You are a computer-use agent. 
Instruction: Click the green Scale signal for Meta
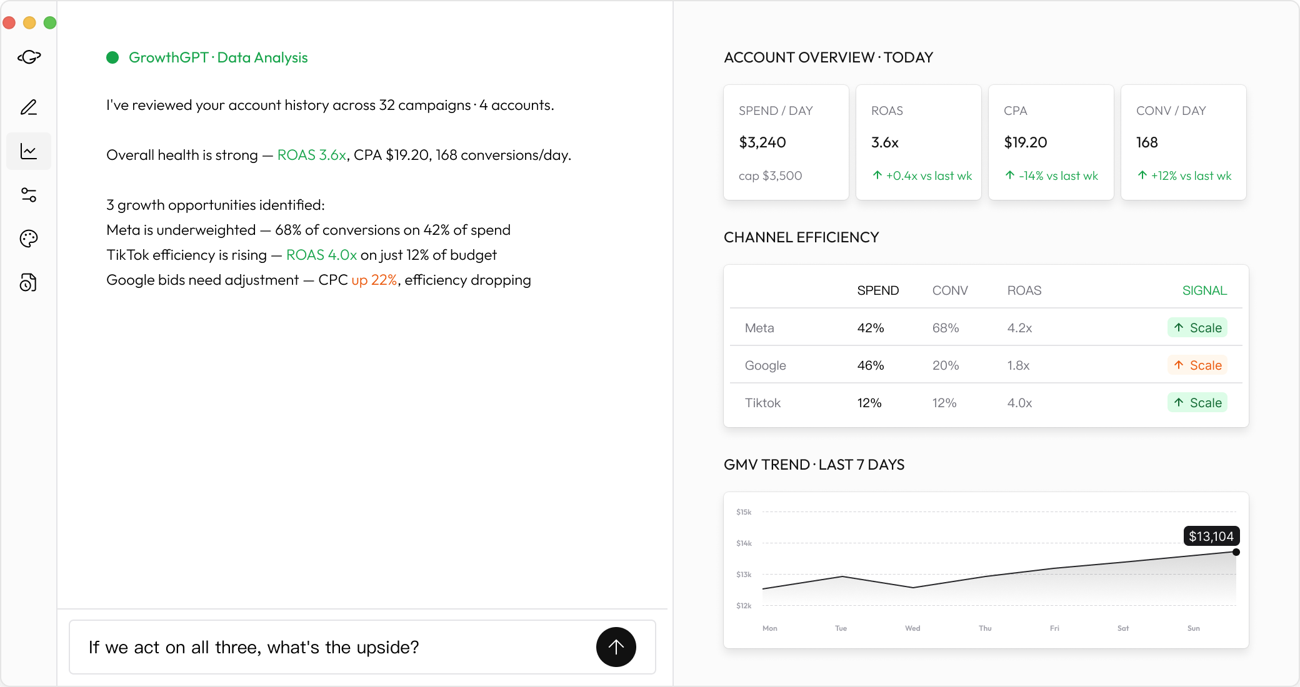pos(1197,328)
